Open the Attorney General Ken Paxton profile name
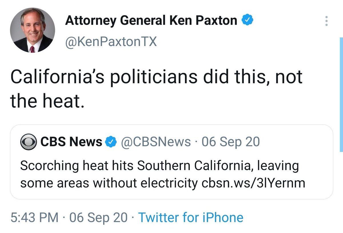Viewport: 343px width, 233px height. [151, 21]
